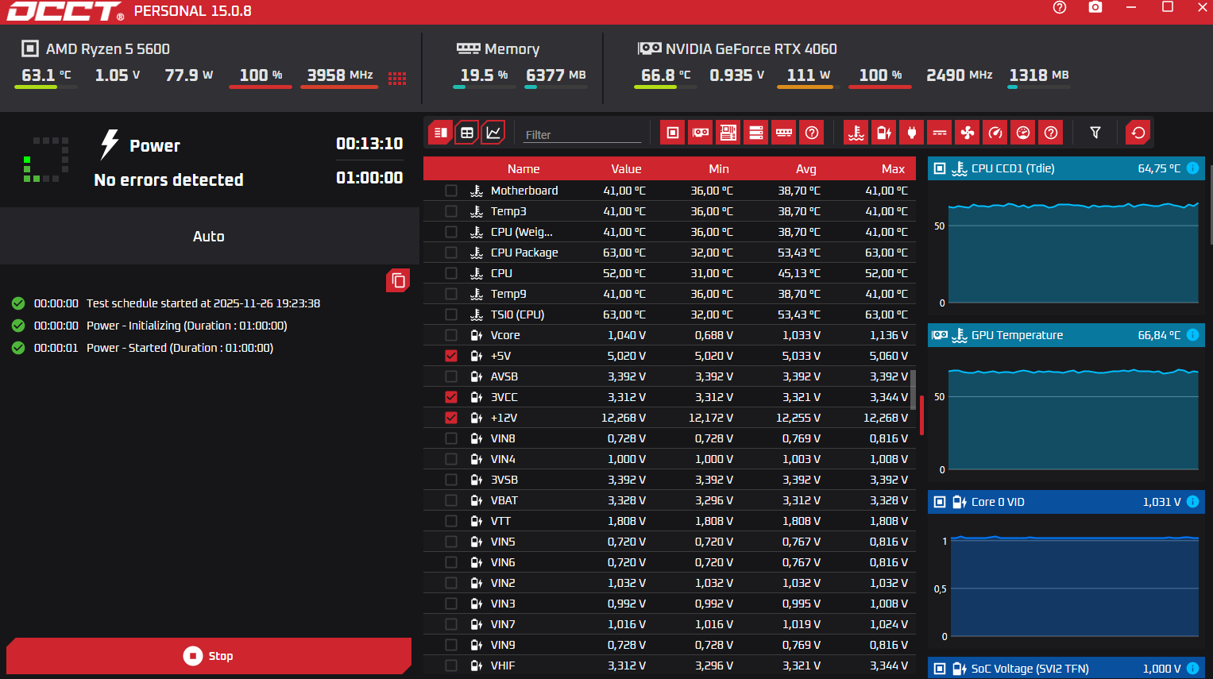Image resolution: width=1213 pixels, height=679 pixels.
Task: Switch to the list-only sensor view
Action: (440, 133)
